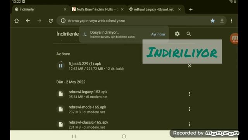The width and height of the screenshot is (248, 140).
Task: Open options for rebrawl-legacy-153.apk
Action: (x=189, y=94)
